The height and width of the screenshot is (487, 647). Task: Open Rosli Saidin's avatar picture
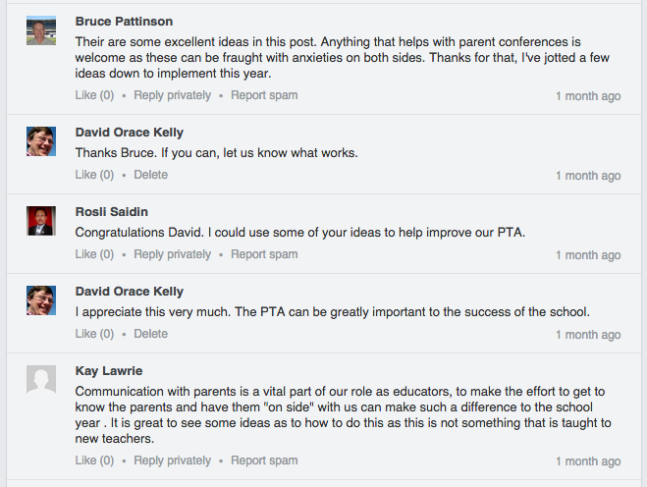[41, 221]
